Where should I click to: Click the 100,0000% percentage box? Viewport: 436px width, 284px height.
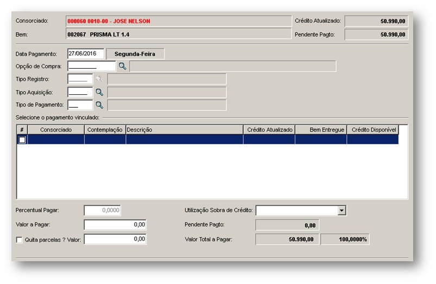pyautogui.click(x=345, y=240)
